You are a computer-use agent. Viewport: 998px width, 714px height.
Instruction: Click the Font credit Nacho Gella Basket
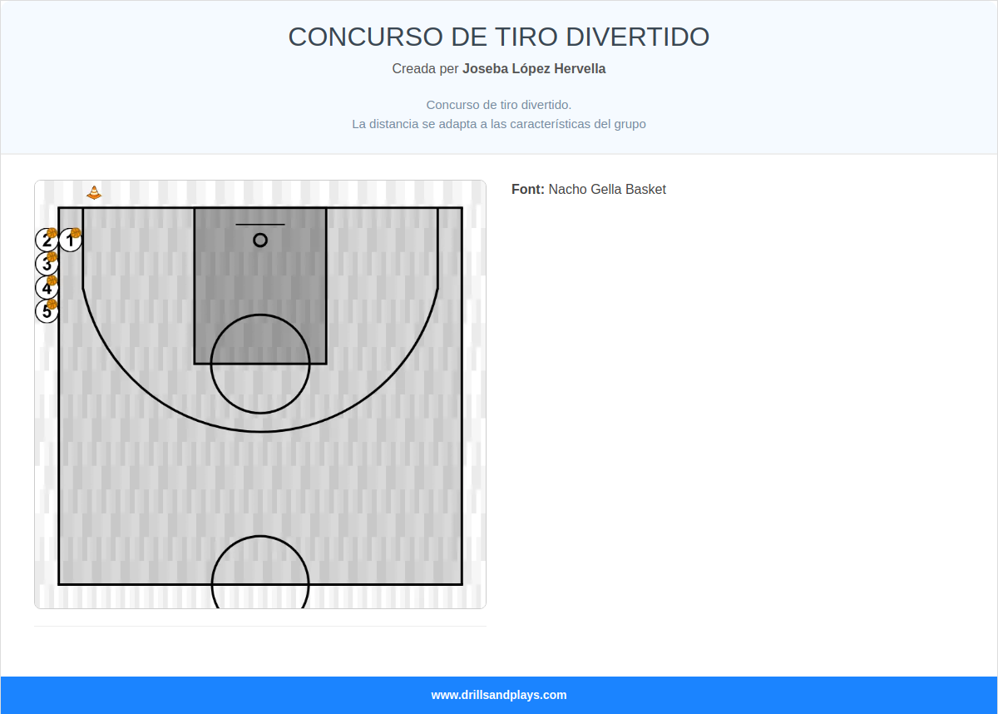click(607, 189)
